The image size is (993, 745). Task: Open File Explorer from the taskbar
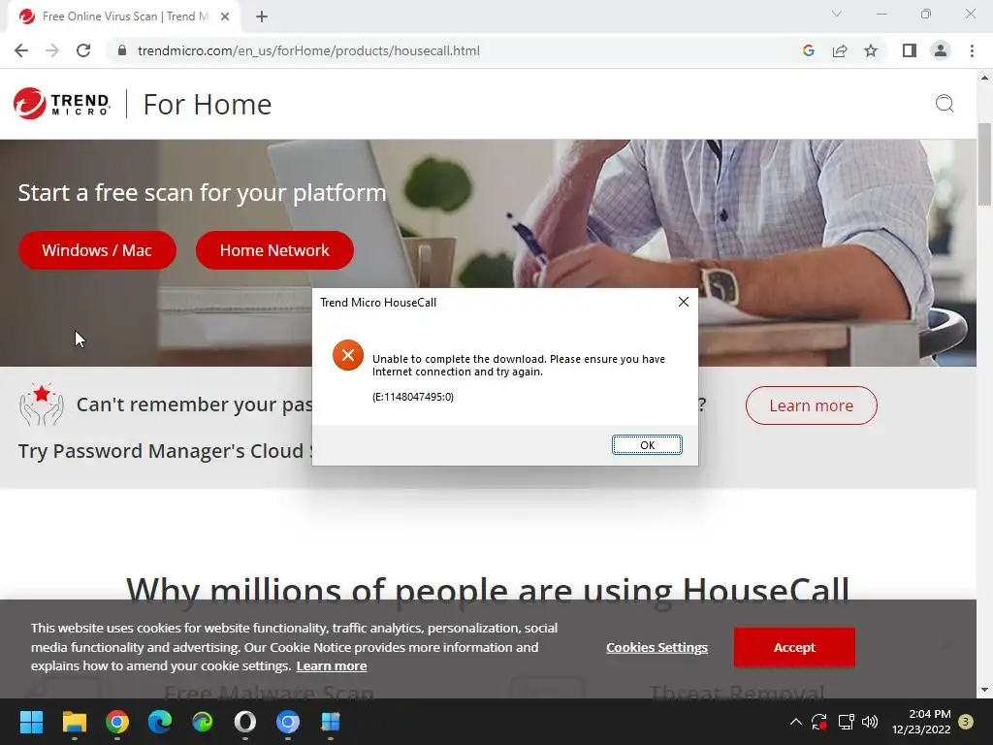point(74,722)
